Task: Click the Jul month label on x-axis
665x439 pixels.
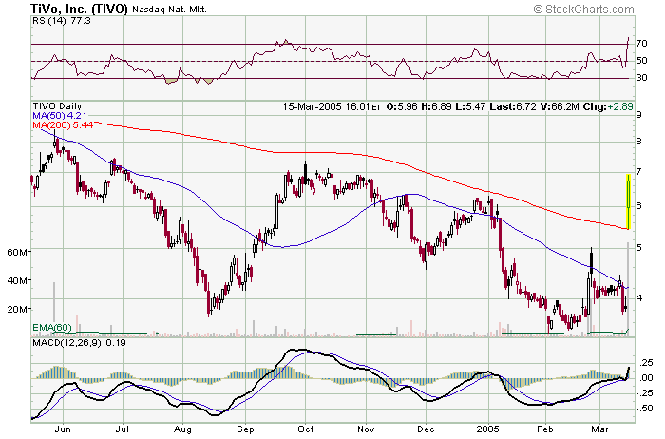Action: click(x=123, y=429)
